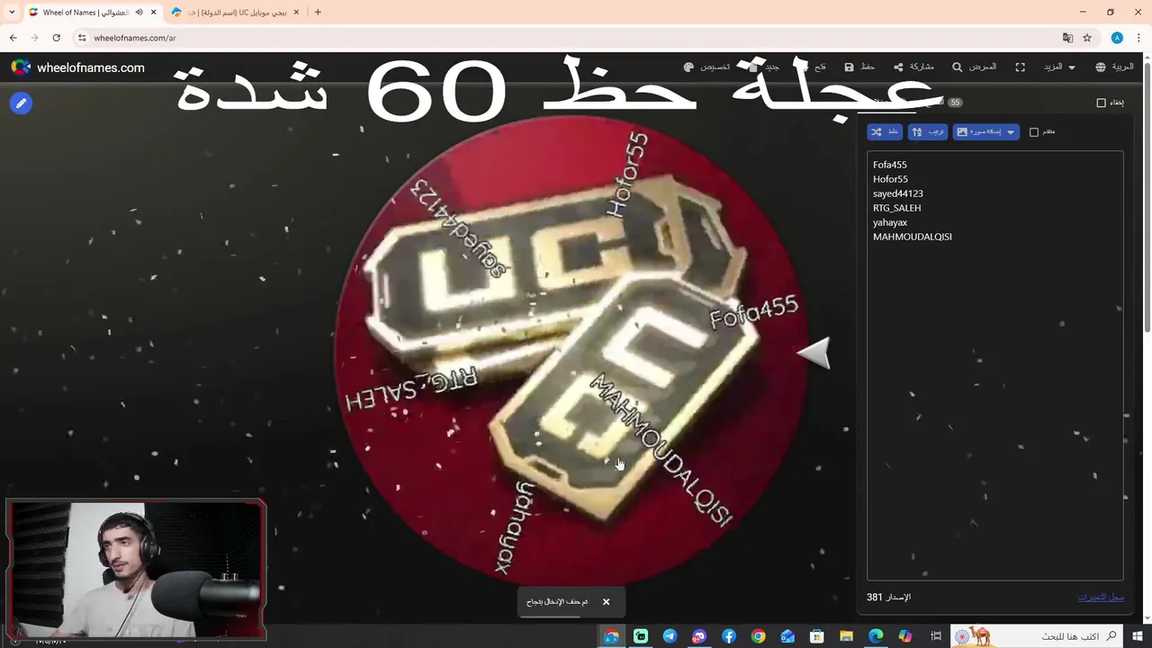Open the tab search dropdown arrow
The width and height of the screenshot is (1152, 648).
12,13
